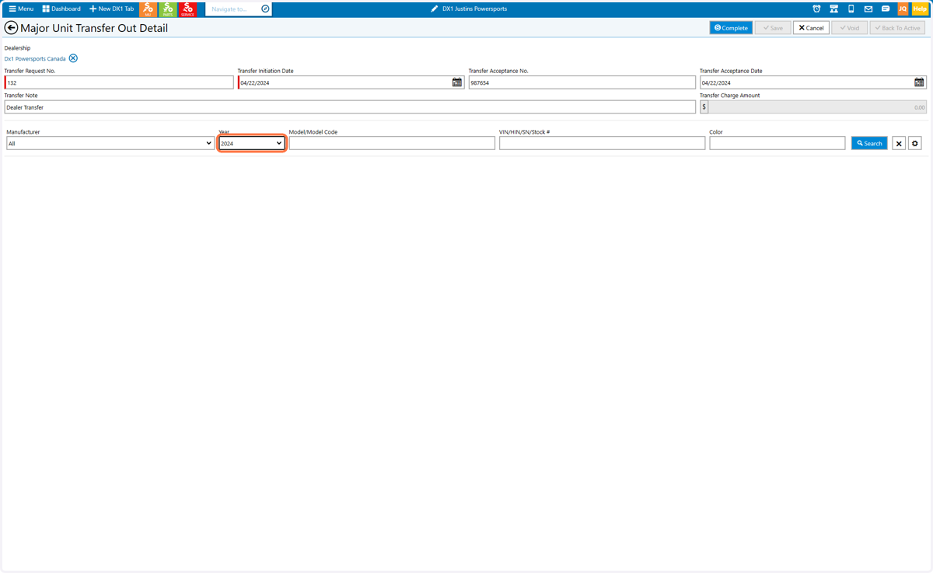The height and width of the screenshot is (573, 933).
Task: Clear search filters with the X button
Action: click(x=899, y=143)
